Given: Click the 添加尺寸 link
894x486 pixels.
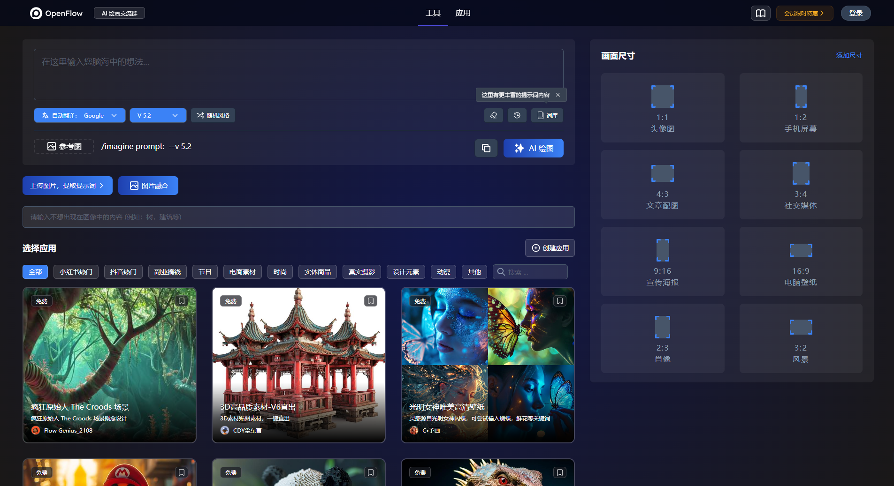Looking at the screenshot, I should point(848,55).
